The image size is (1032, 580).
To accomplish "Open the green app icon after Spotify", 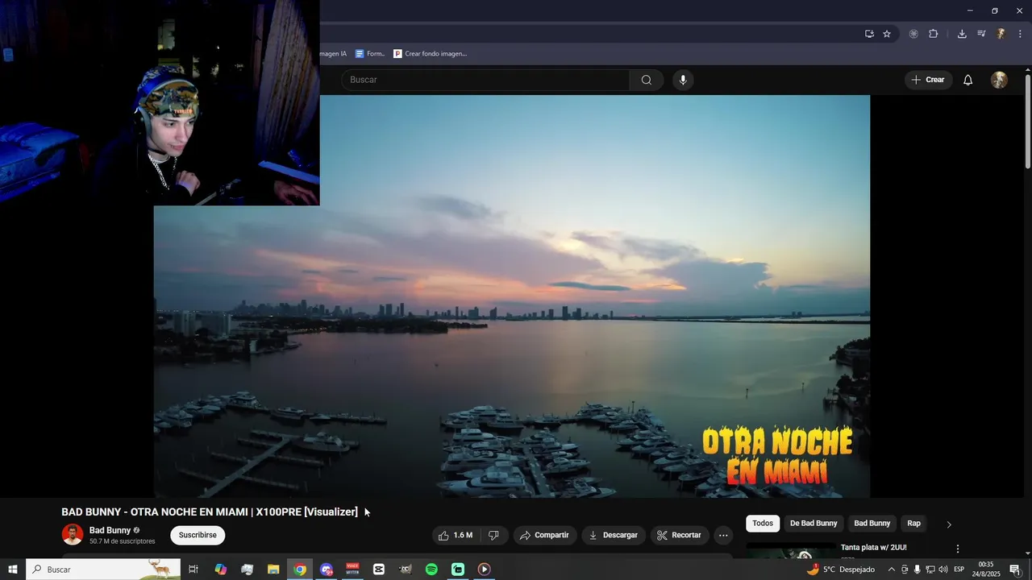I will [x=458, y=570].
